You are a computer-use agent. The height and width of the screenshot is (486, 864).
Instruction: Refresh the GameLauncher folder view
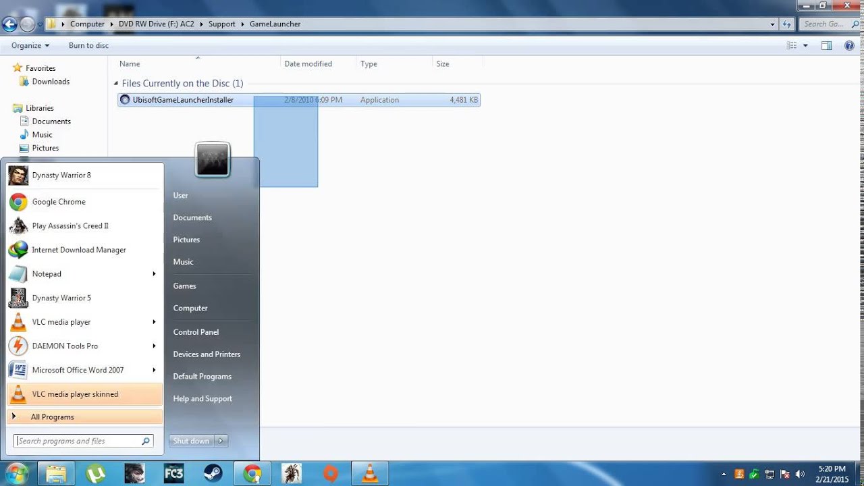pos(786,24)
